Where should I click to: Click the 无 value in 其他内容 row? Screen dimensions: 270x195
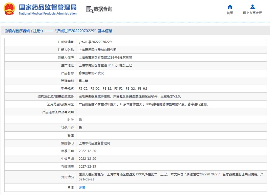click(80, 128)
